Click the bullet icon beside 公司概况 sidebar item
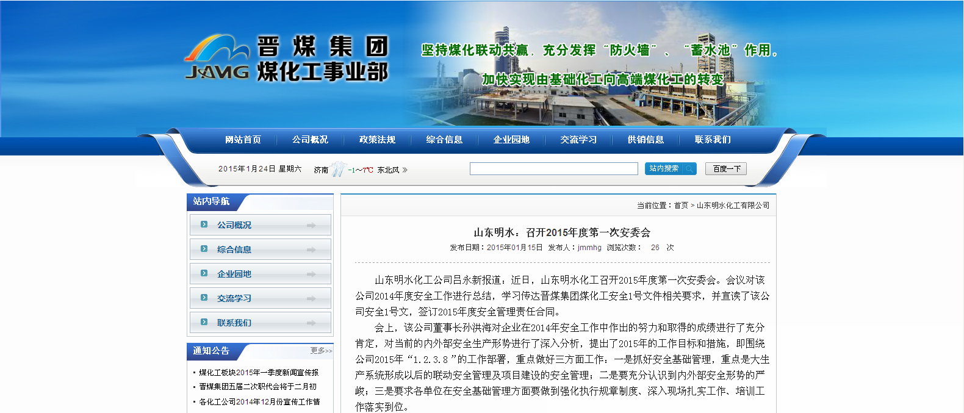The width and height of the screenshot is (964, 413). click(204, 224)
